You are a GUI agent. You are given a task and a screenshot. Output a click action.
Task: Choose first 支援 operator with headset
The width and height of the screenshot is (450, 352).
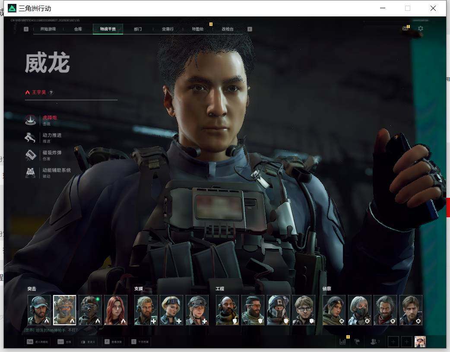146,310
